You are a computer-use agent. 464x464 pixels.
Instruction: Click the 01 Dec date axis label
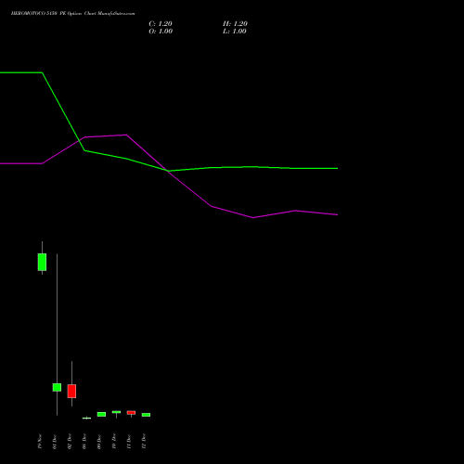tap(55, 441)
